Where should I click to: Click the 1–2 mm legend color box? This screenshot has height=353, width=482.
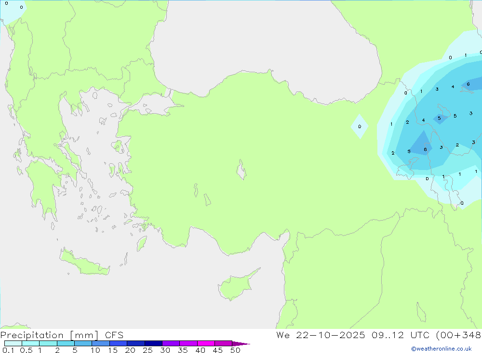48,343
